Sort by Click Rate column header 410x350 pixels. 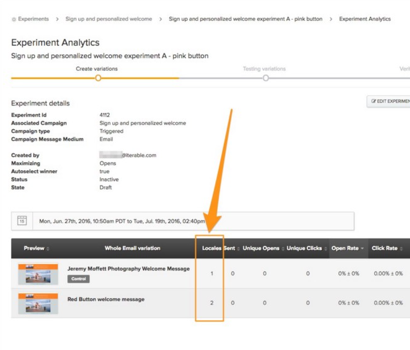[386, 248]
